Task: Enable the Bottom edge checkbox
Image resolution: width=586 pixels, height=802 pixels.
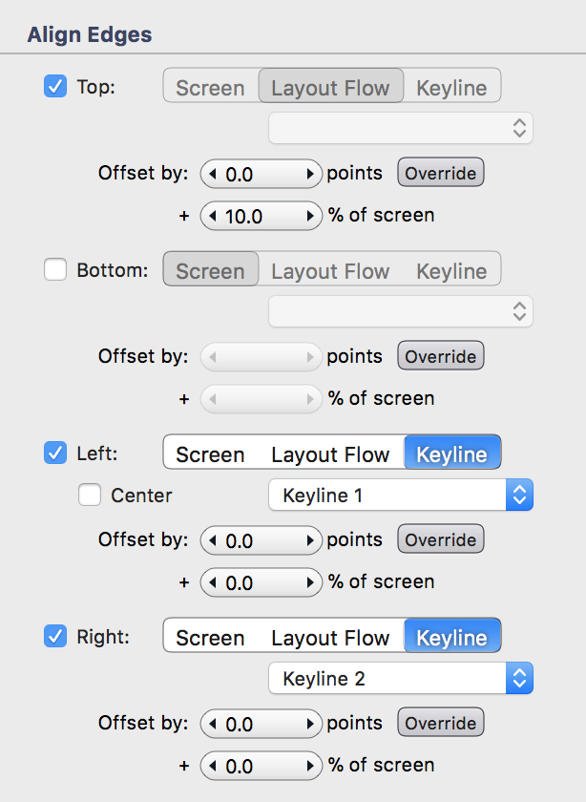Action: pos(55,270)
